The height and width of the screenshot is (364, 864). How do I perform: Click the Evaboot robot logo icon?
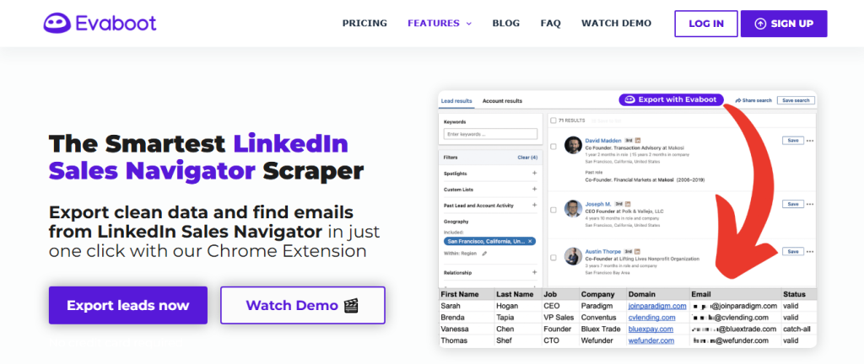tap(58, 23)
